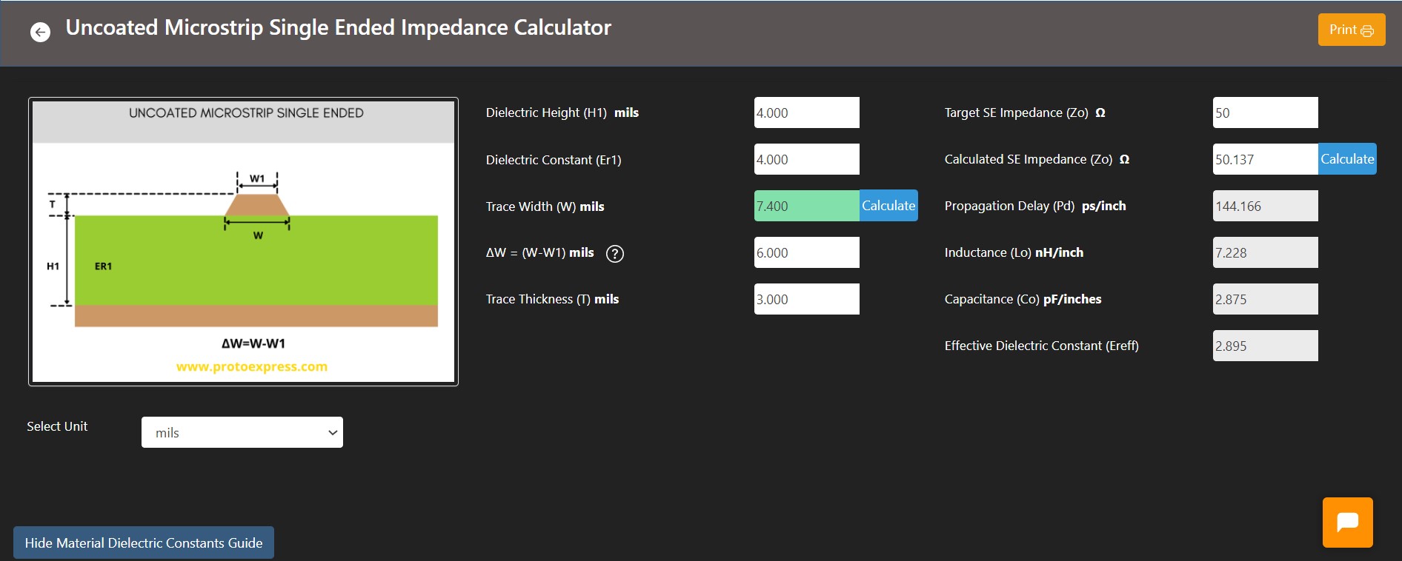Click the Print button
1402x561 pixels.
1352,30
